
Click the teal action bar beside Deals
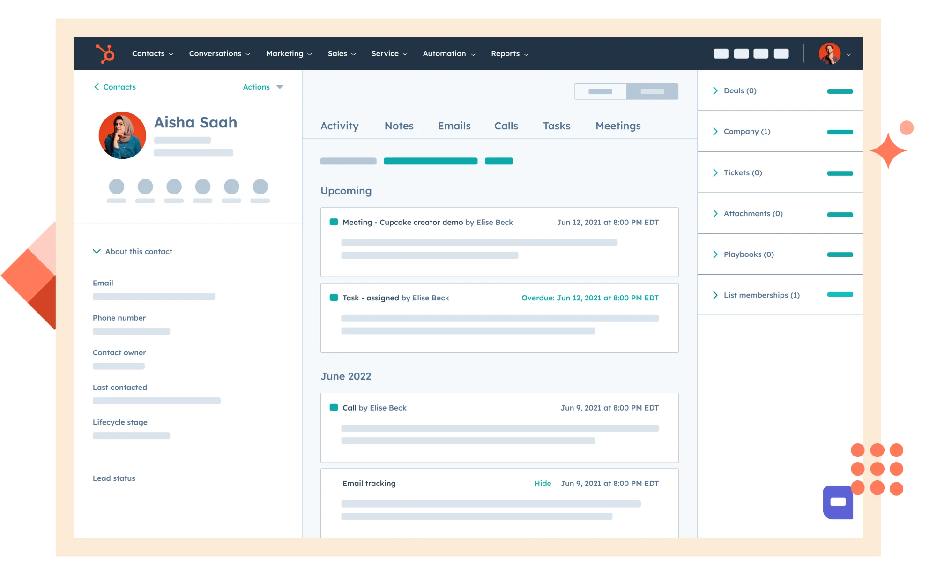[x=840, y=91]
